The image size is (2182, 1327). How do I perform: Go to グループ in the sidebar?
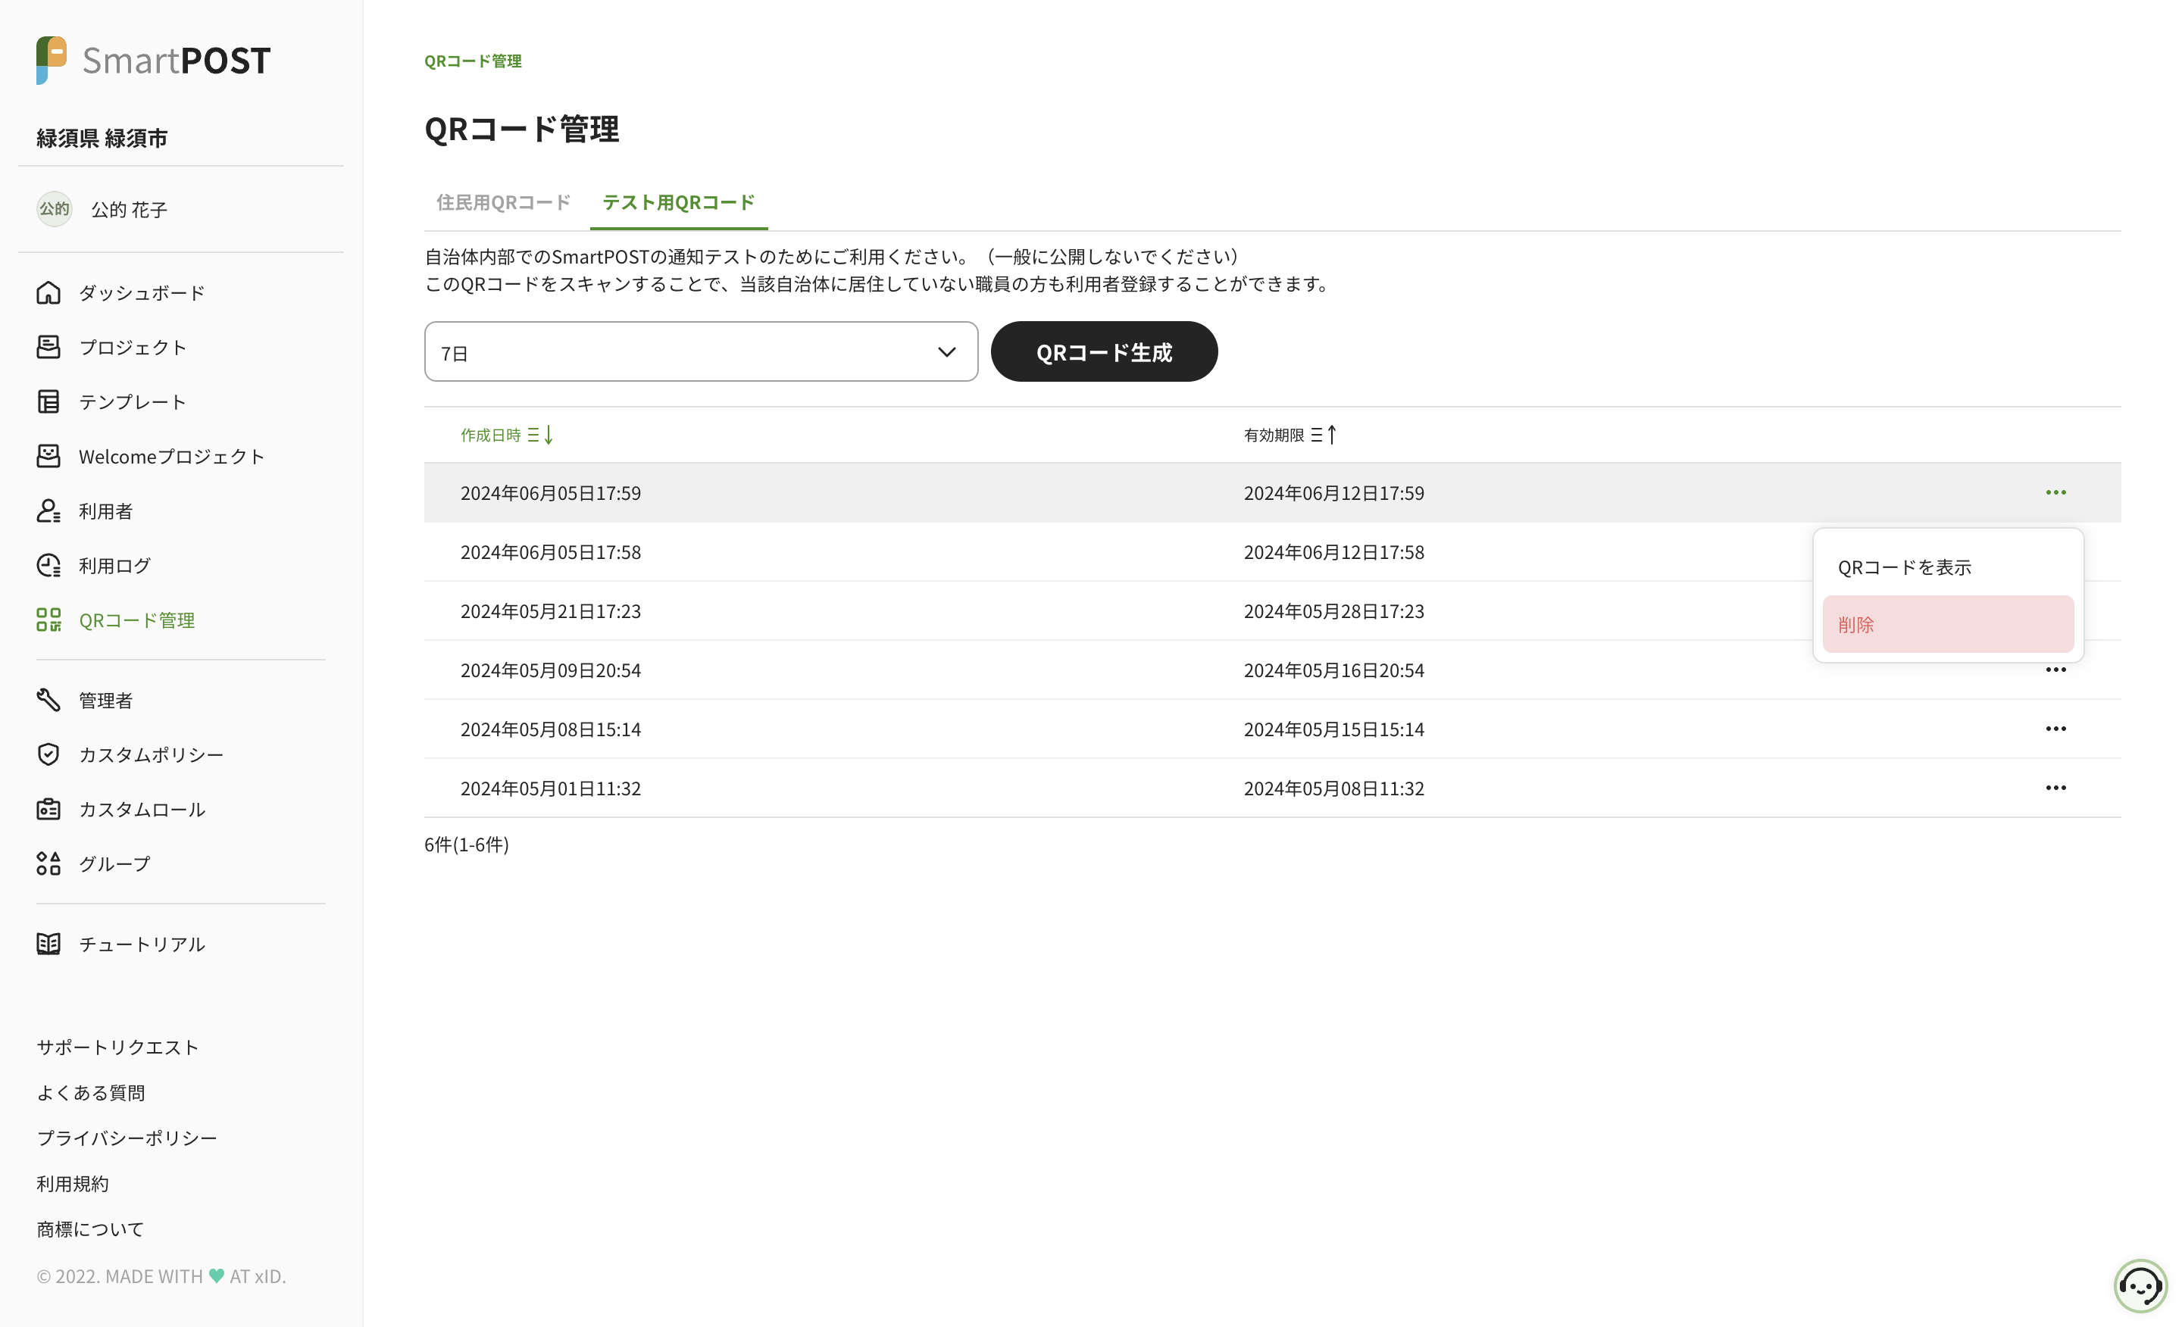point(114,863)
